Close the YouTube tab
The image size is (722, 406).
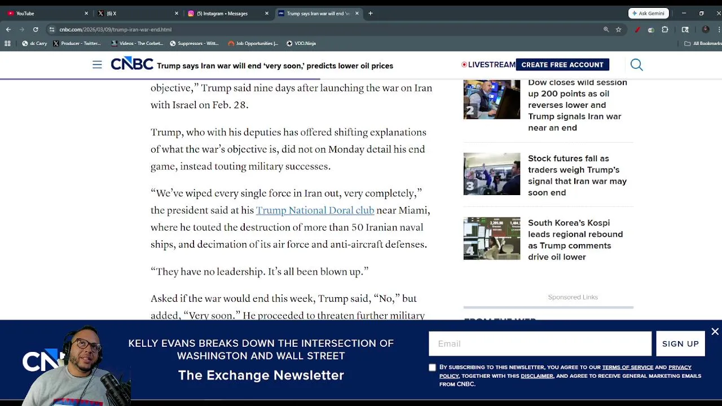click(86, 13)
